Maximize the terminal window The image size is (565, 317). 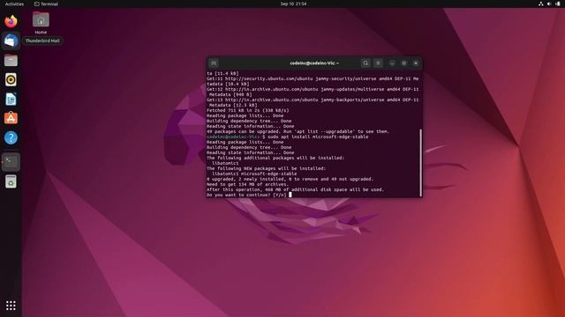click(404, 63)
